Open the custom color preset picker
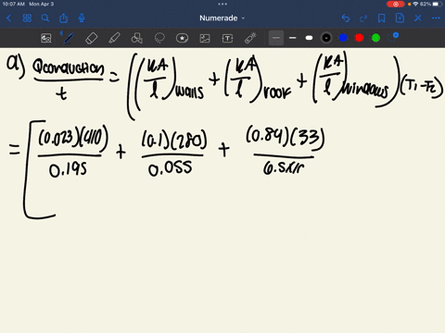This screenshot has width=445, height=333. tap(393, 38)
